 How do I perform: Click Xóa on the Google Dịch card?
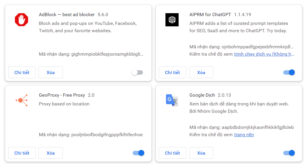(201, 153)
